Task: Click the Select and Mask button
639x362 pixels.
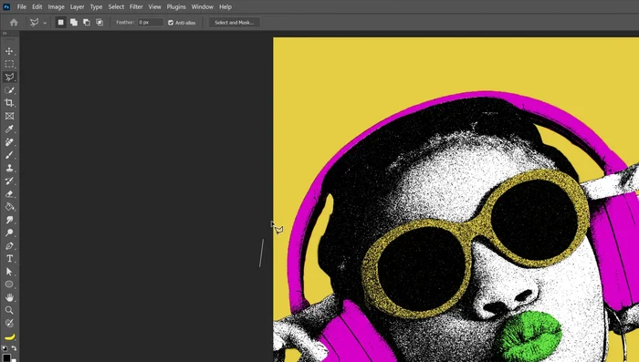Action: (x=235, y=23)
